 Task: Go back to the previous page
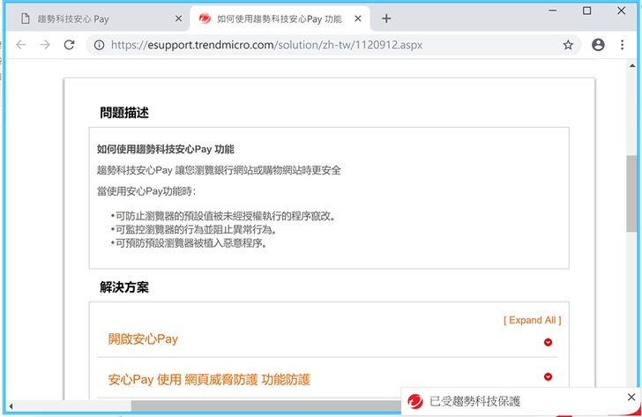[21, 45]
